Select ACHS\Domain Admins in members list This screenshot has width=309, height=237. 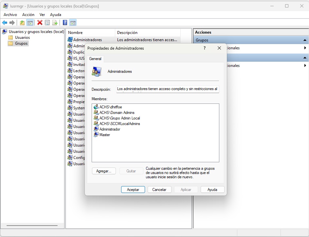pos(117,113)
